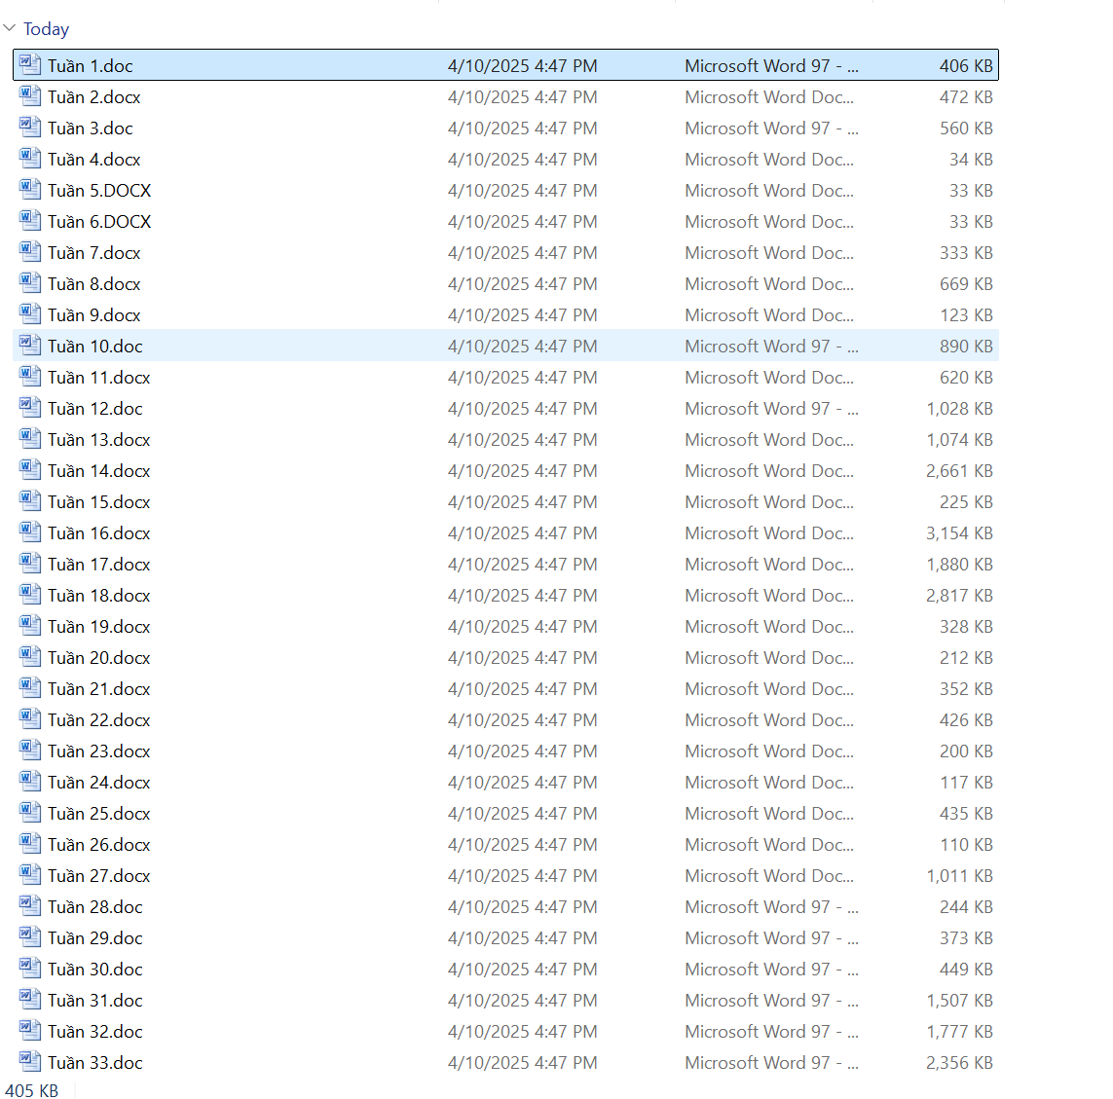Select Tuần 25.docx in the list
Image resolution: width=1113 pixels, height=1099 pixels.
click(x=99, y=814)
